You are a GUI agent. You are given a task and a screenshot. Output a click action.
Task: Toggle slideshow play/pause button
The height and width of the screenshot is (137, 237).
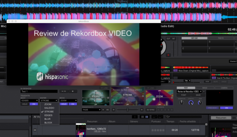64,91
